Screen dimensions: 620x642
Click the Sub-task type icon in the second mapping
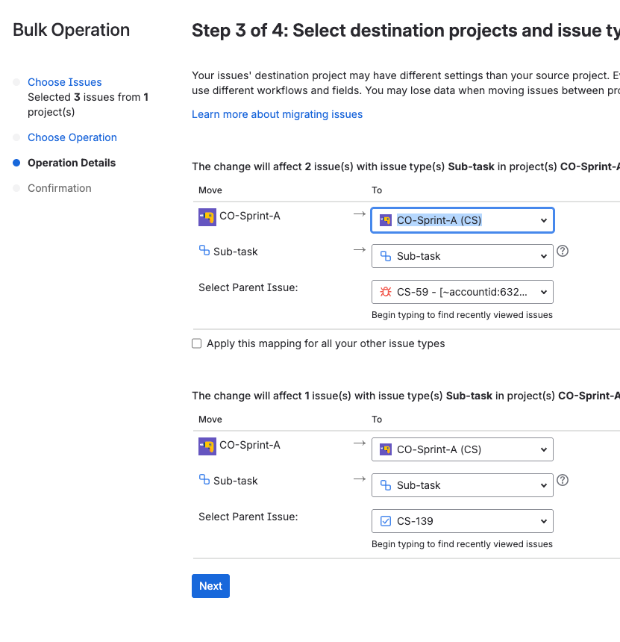click(x=204, y=480)
